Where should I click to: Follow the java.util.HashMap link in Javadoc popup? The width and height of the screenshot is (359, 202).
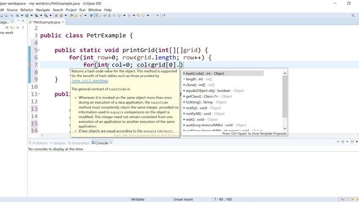[x=90, y=81]
